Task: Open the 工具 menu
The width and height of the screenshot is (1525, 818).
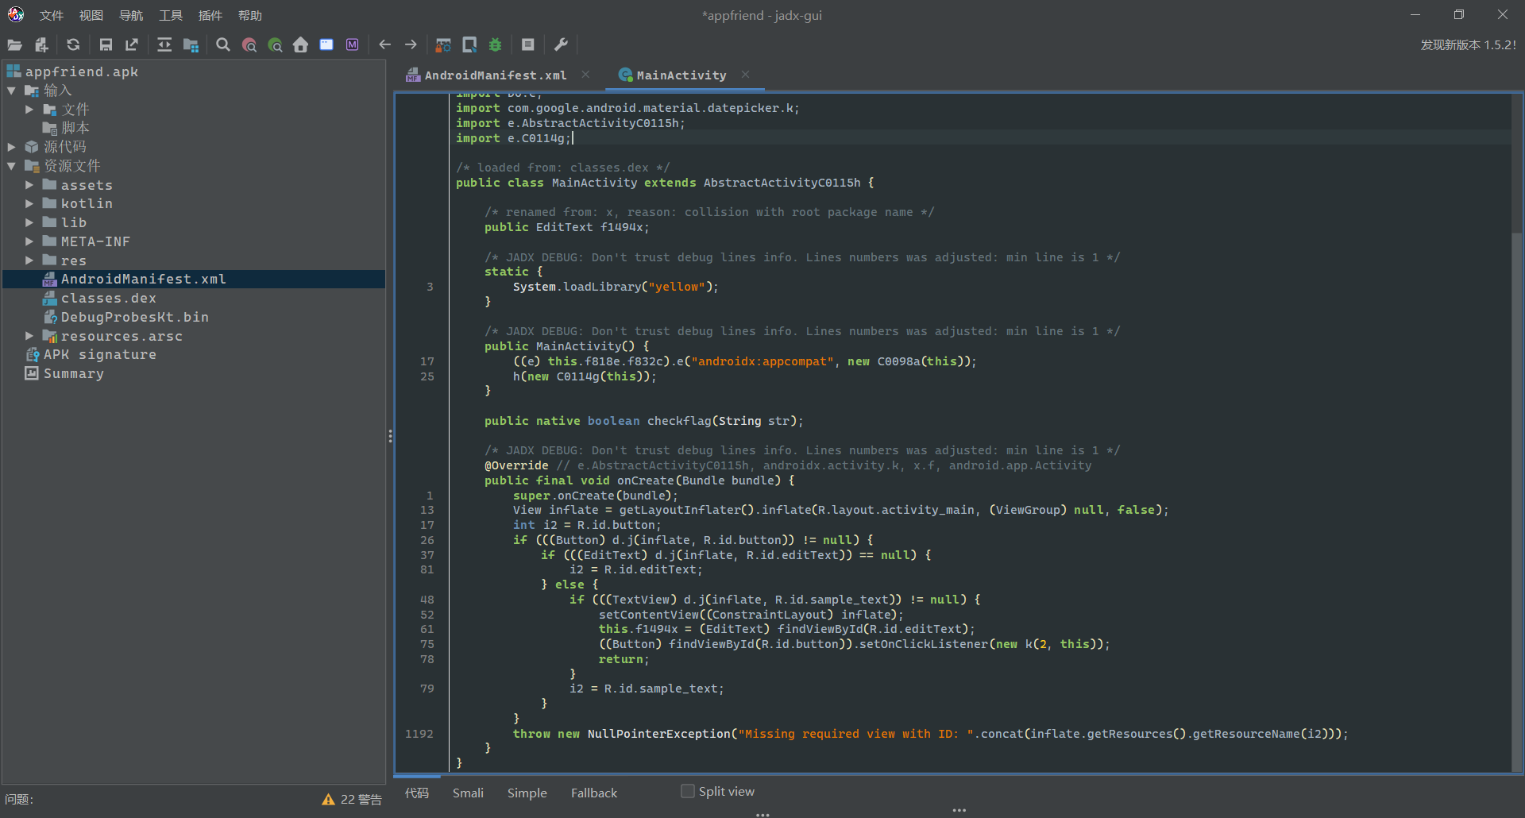Action: point(170,15)
